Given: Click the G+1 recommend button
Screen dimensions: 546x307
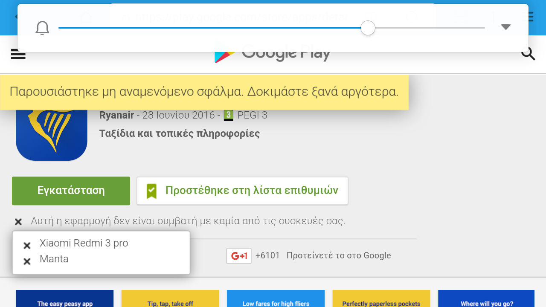Looking at the screenshot, I should tap(238, 256).
